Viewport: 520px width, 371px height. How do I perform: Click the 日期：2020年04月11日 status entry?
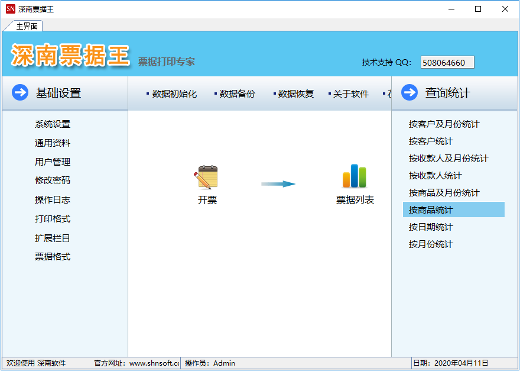[x=451, y=363]
